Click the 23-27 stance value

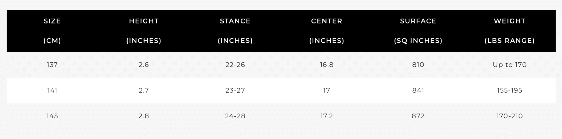click(x=235, y=90)
